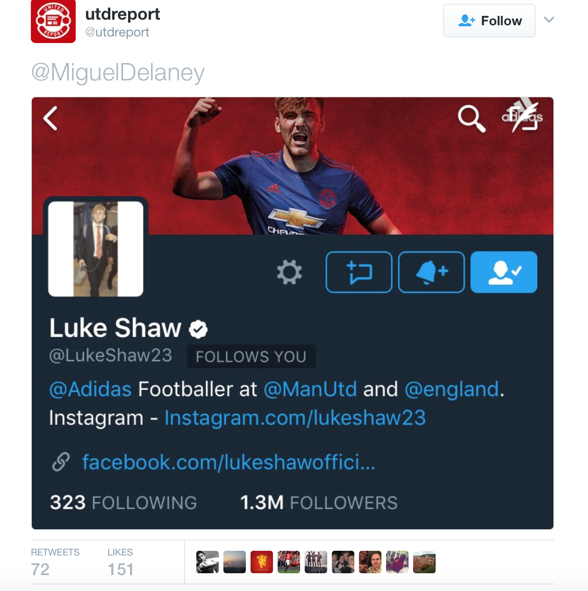View the 323 Following list
This screenshot has width=588, height=591.
tap(123, 503)
